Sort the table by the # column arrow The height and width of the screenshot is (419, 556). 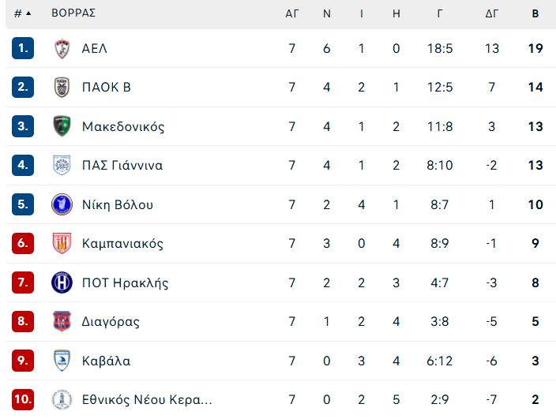[x=23, y=13]
